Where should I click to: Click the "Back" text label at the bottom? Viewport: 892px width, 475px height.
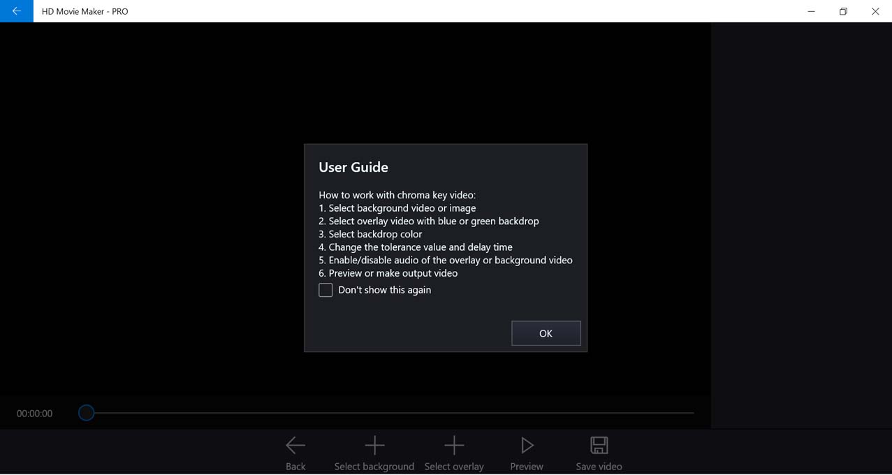295,466
